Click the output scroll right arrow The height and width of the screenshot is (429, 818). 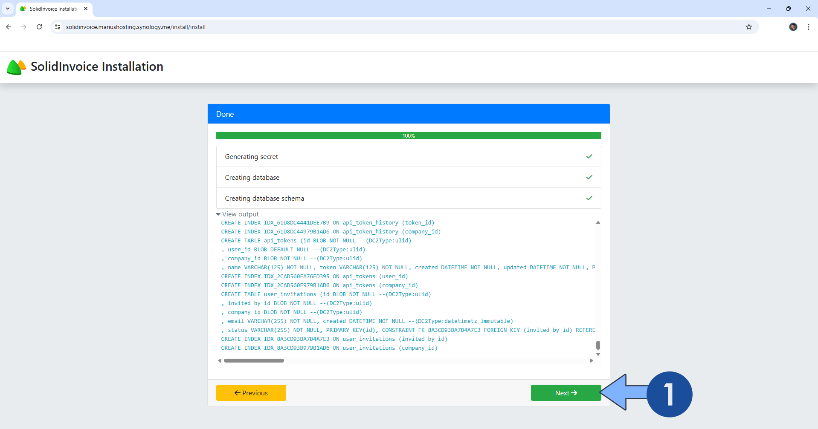pos(591,360)
